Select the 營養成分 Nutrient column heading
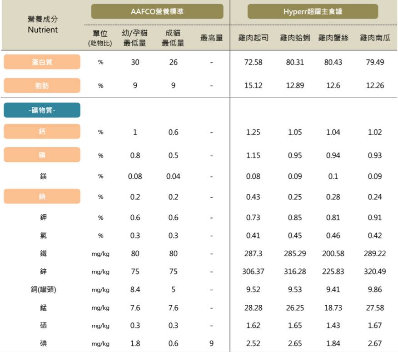The width and height of the screenshot is (398, 352). tap(43, 25)
